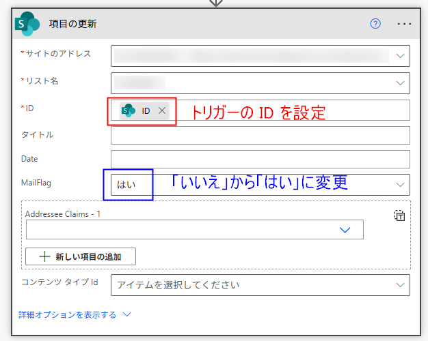This screenshot has width=428, height=341.
Task: Switch Addressee Claims to array input mode
Action: (x=399, y=216)
